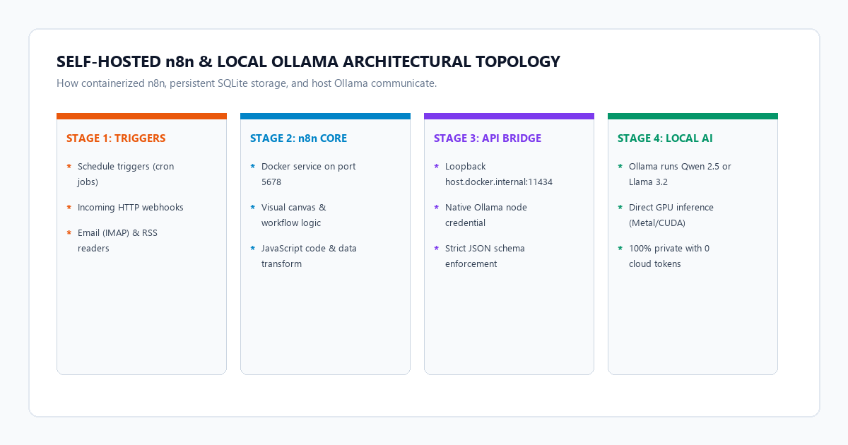Click 'Incoming HTTP webhooks' bullet
The width and height of the screenshot is (848, 445).
coord(125,208)
